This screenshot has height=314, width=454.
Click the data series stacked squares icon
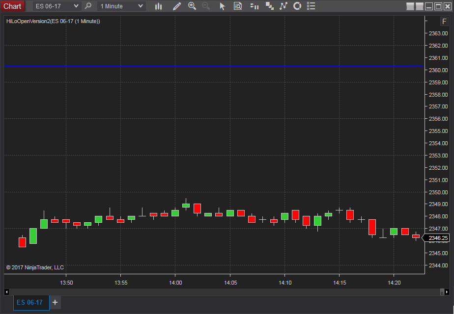tap(270, 6)
